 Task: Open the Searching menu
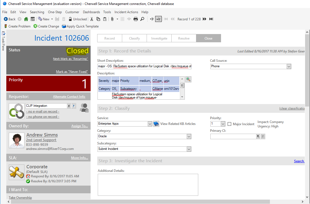tap(37, 12)
